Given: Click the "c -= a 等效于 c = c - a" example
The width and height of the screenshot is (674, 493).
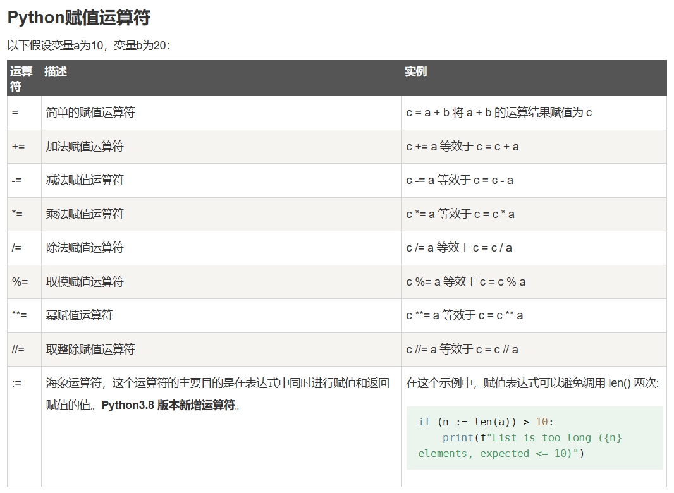Looking at the screenshot, I should click(460, 180).
